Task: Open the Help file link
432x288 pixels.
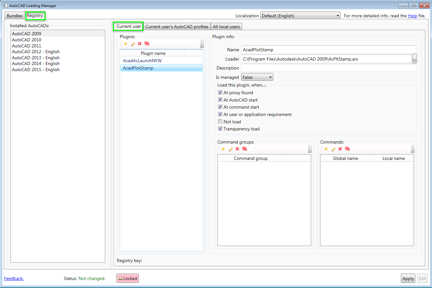Action: coord(412,16)
